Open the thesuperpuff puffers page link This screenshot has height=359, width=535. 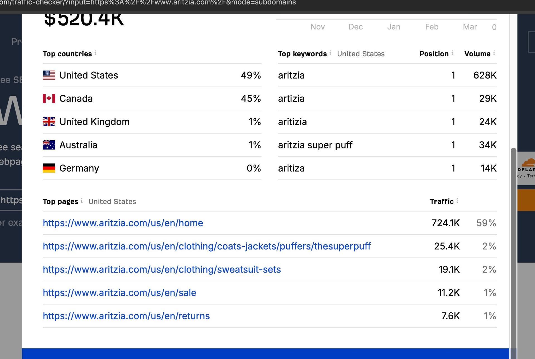click(207, 246)
